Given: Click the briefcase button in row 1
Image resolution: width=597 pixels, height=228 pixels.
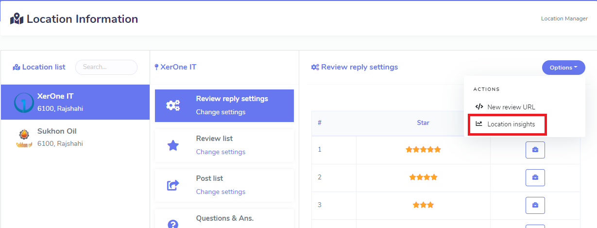Looking at the screenshot, I should click(x=535, y=150).
